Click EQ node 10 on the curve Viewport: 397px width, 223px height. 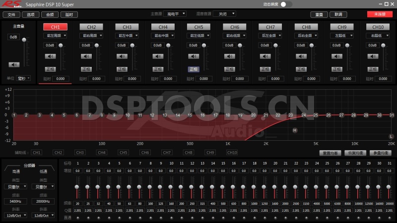tap(128, 115)
